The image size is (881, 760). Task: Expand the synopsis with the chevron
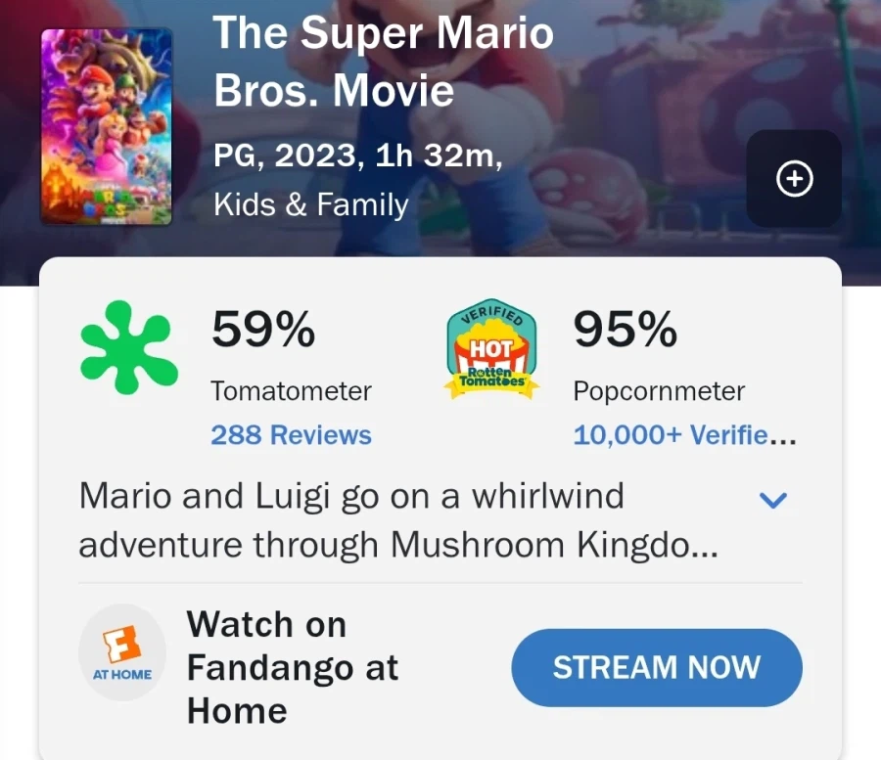[773, 501]
